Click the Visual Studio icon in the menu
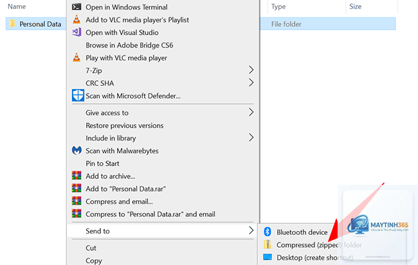Screen dimensions: 418x265 pyautogui.click(x=77, y=32)
